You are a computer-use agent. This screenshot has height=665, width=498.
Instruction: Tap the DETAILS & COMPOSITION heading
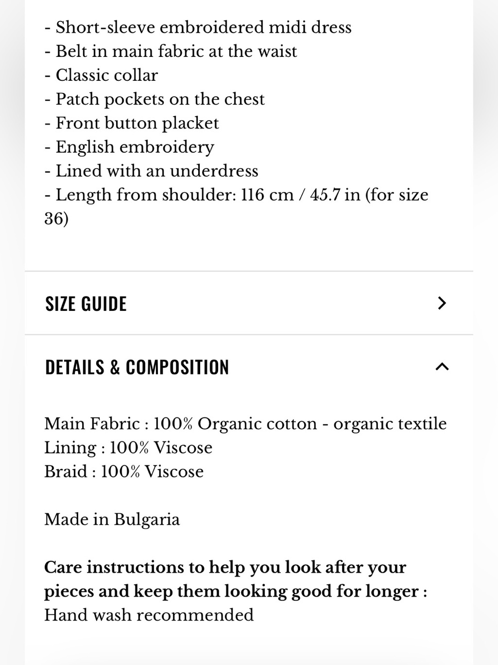pos(137,367)
